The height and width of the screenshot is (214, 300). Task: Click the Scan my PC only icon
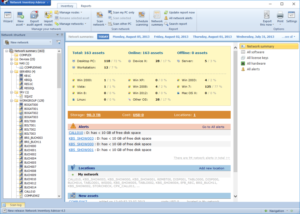pyautogui.click(x=110, y=12)
